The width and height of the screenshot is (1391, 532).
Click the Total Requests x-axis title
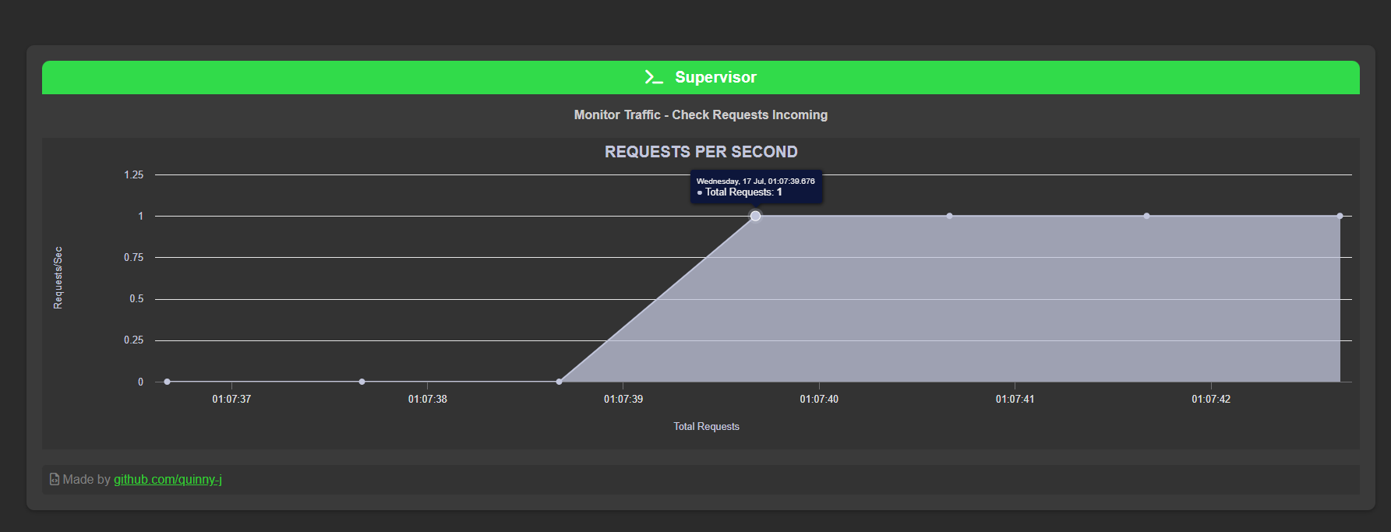(x=706, y=426)
